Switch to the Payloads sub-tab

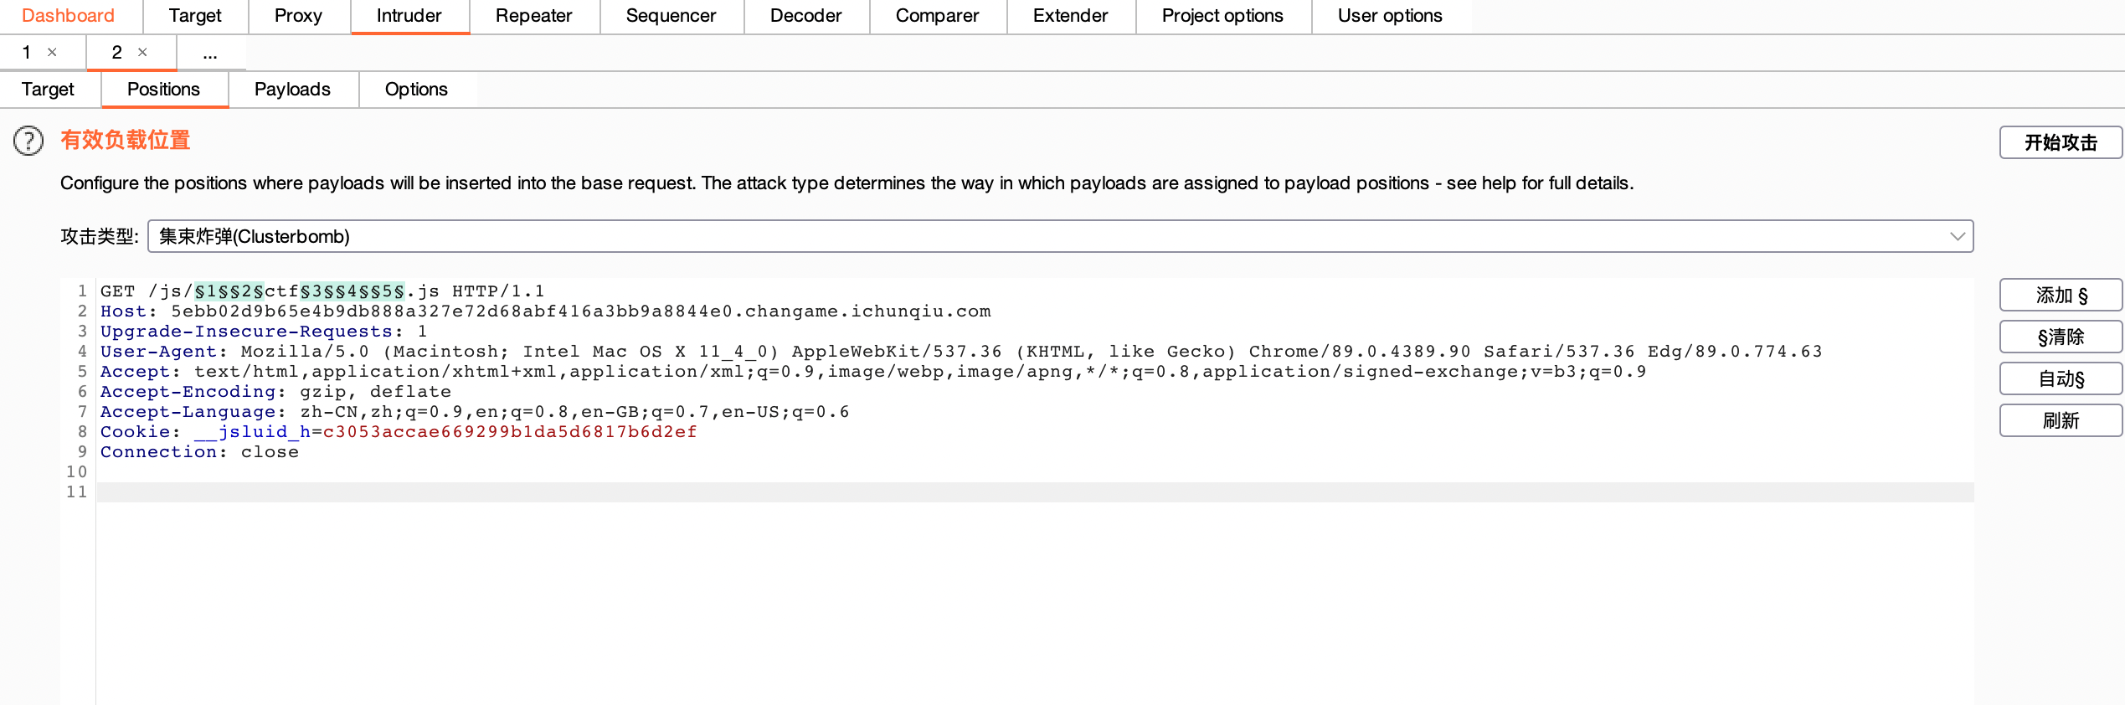pos(292,90)
